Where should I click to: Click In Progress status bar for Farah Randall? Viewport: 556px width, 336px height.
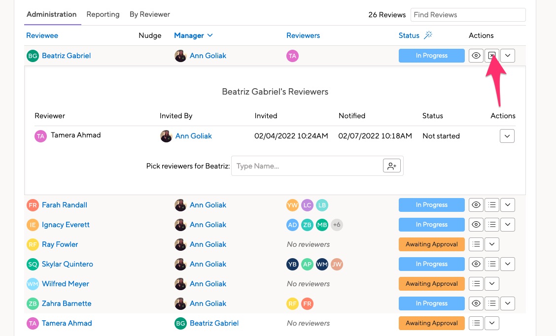coord(431,205)
